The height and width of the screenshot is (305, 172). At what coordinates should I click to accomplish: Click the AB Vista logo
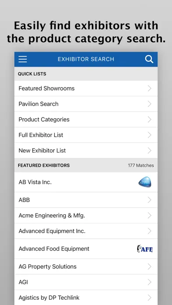pos(145,182)
